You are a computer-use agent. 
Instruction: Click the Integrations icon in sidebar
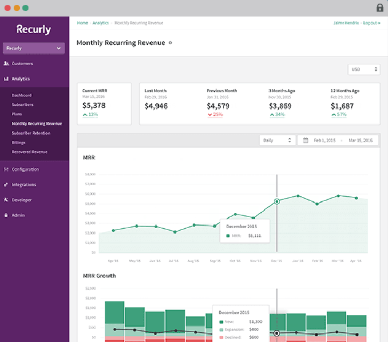(6, 185)
